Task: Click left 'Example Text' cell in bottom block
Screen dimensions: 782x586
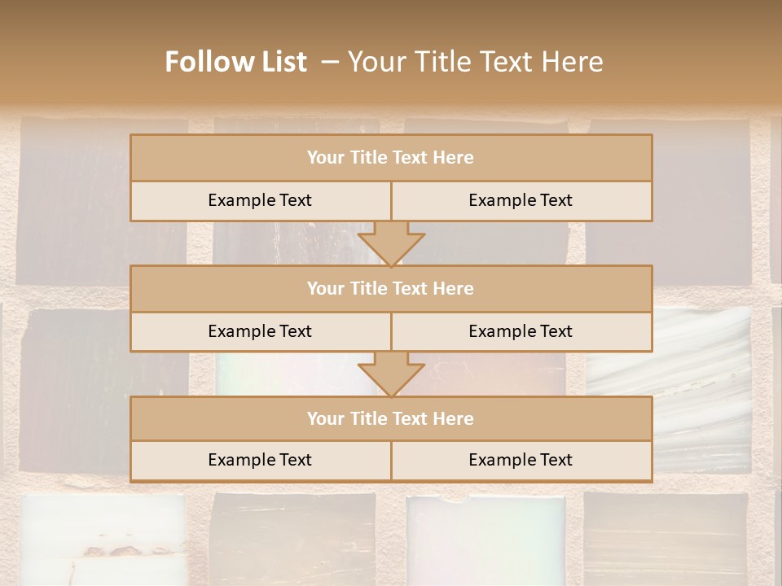Action: [260, 460]
